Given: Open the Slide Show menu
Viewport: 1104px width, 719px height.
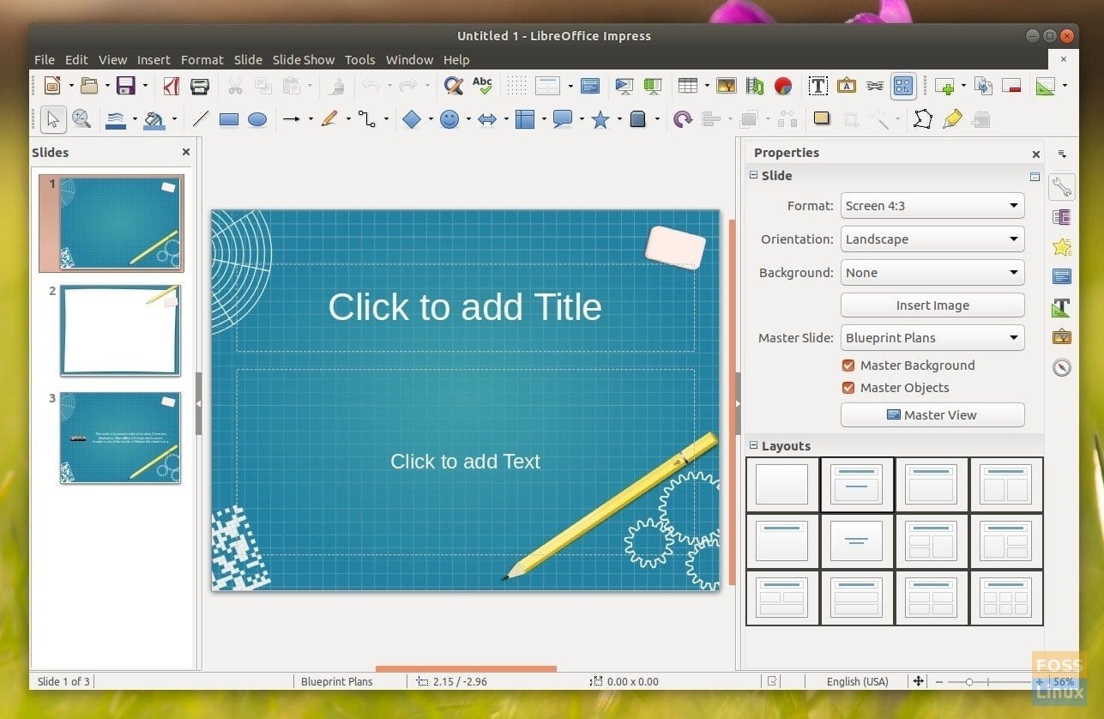Looking at the screenshot, I should coord(304,60).
